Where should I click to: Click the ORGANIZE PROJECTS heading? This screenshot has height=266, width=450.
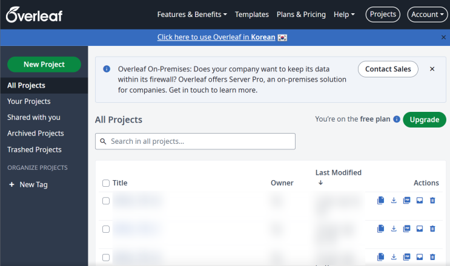pos(38,168)
